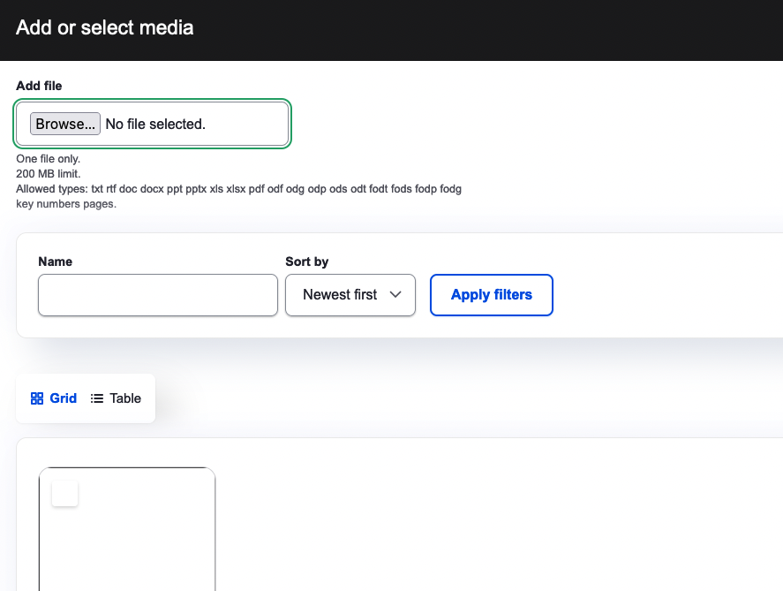Click the "No file selected." text
Screen dimensions: 783x591
155,125
